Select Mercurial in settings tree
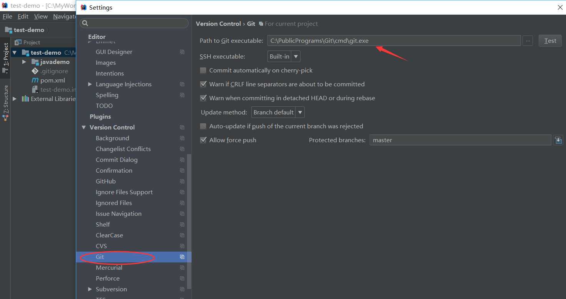 (x=109, y=268)
